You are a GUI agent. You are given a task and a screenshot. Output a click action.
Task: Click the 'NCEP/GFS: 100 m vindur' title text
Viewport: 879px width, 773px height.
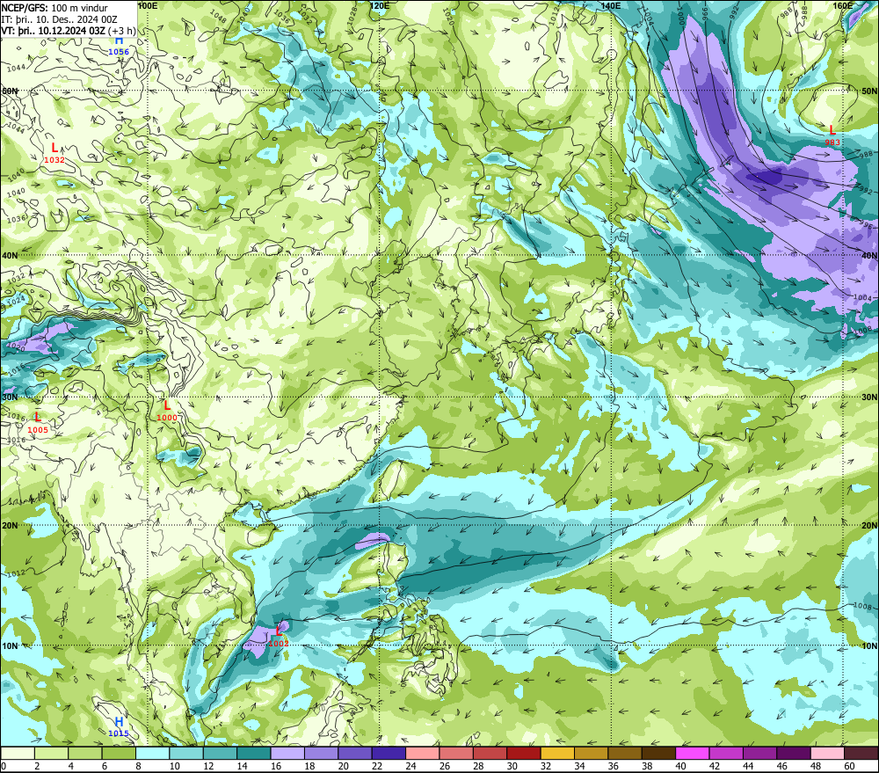(x=54, y=8)
